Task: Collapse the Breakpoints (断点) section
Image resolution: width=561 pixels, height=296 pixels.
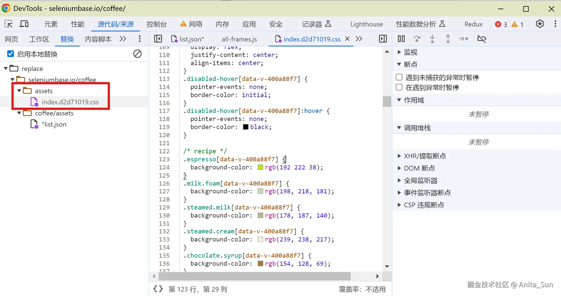Action: pyautogui.click(x=399, y=64)
